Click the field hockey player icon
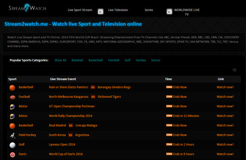 (13, 135)
